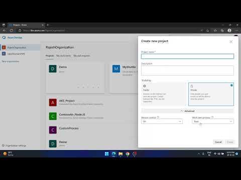Switch to the Projects tab
This screenshot has height=180, width=241.
[50, 55]
